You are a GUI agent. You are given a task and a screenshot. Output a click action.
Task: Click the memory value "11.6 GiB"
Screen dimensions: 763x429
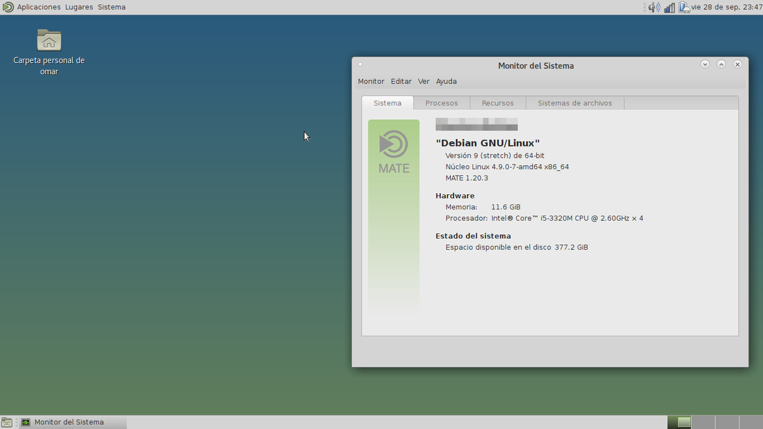click(506, 207)
